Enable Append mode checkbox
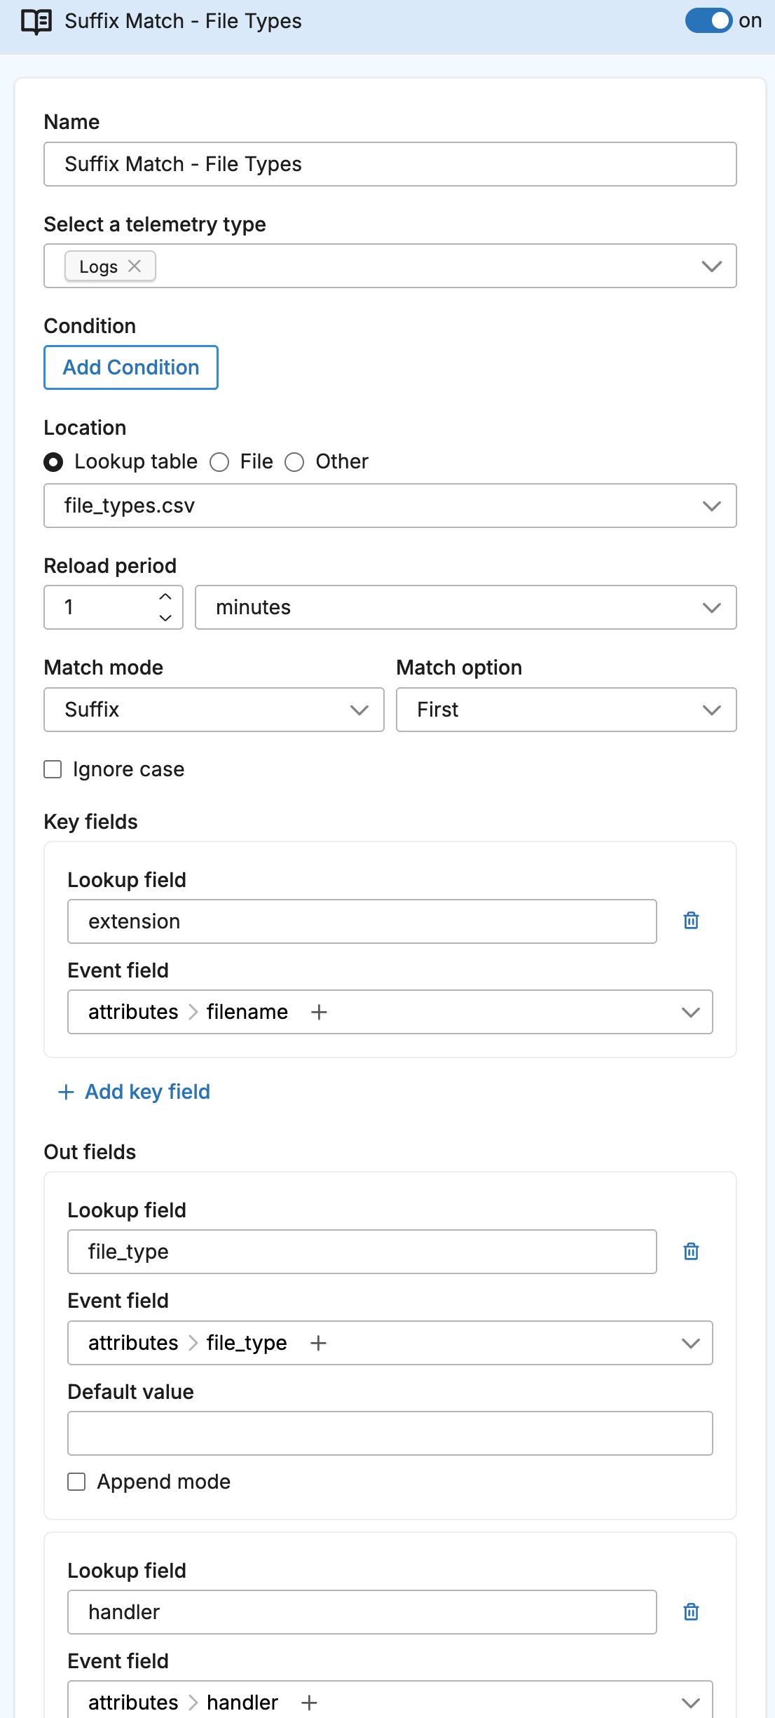775x1718 pixels. click(x=76, y=1482)
